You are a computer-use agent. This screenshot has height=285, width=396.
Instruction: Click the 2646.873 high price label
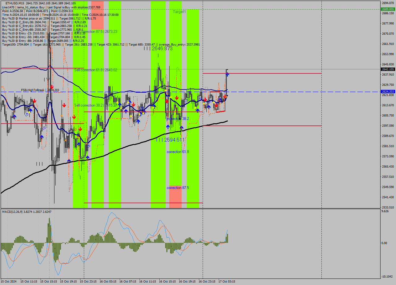tap(158, 49)
